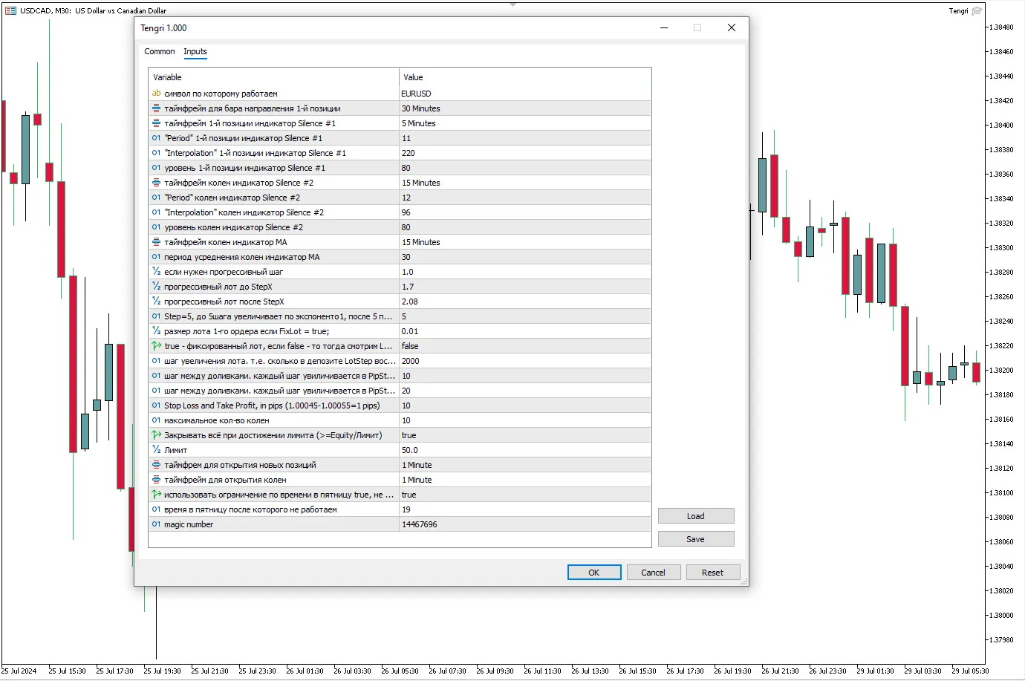Click the chart window icon beside USDCAD title
Screen dimensions: 1025x681
[10, 10]
